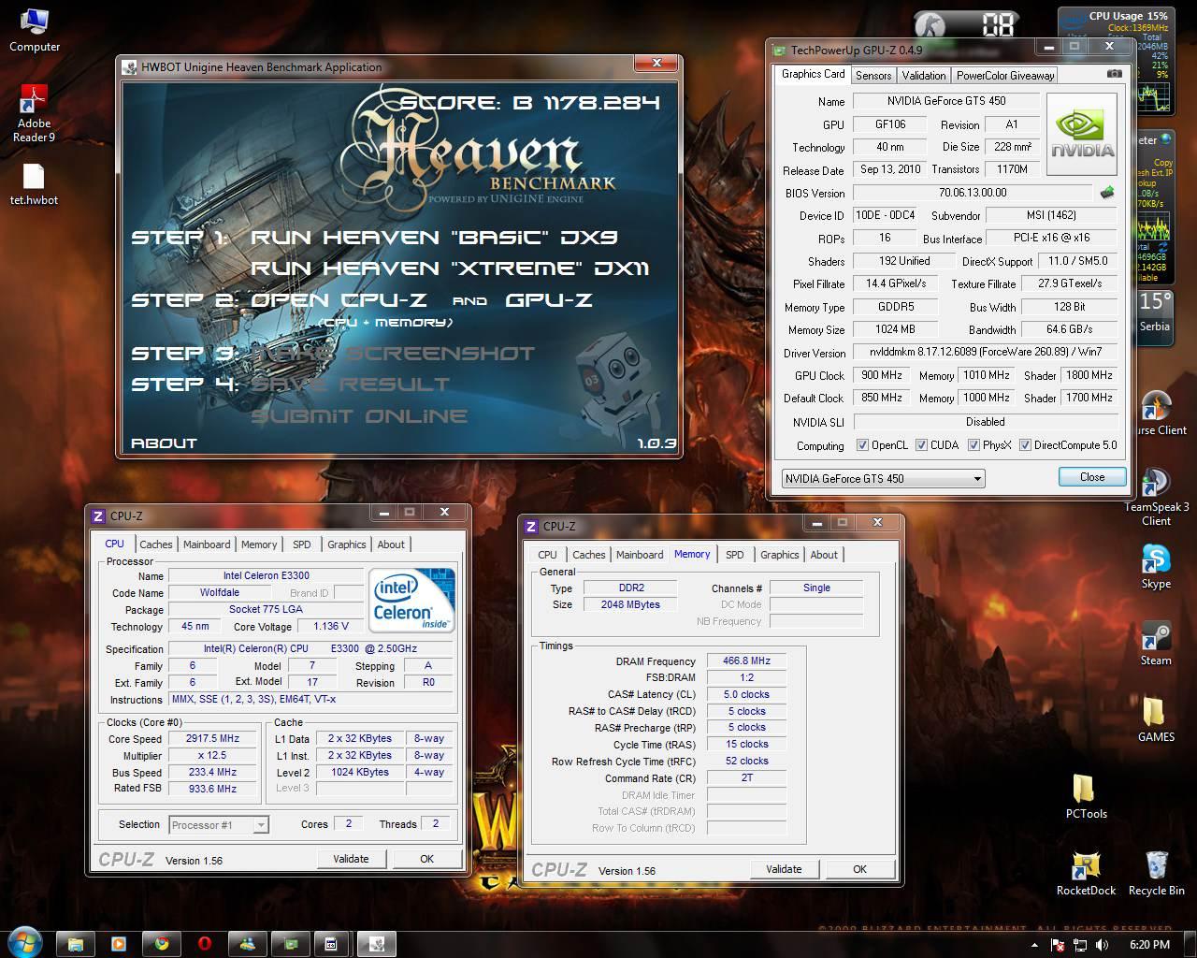The image size is (1197, 958).
Task: Select the tet.hwbot file on desktop
Action: point(34,184)
